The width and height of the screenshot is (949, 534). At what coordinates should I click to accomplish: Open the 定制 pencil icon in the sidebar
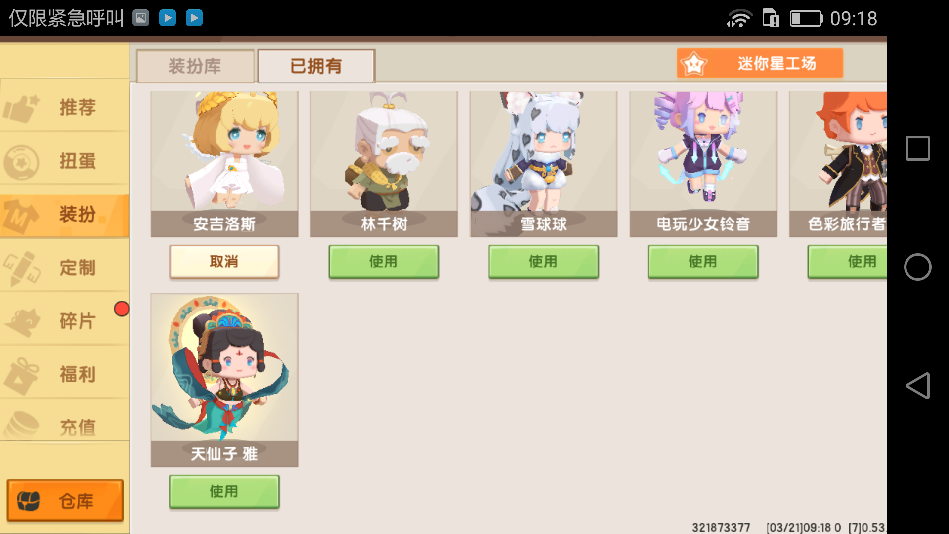click(x=21, y=268)
